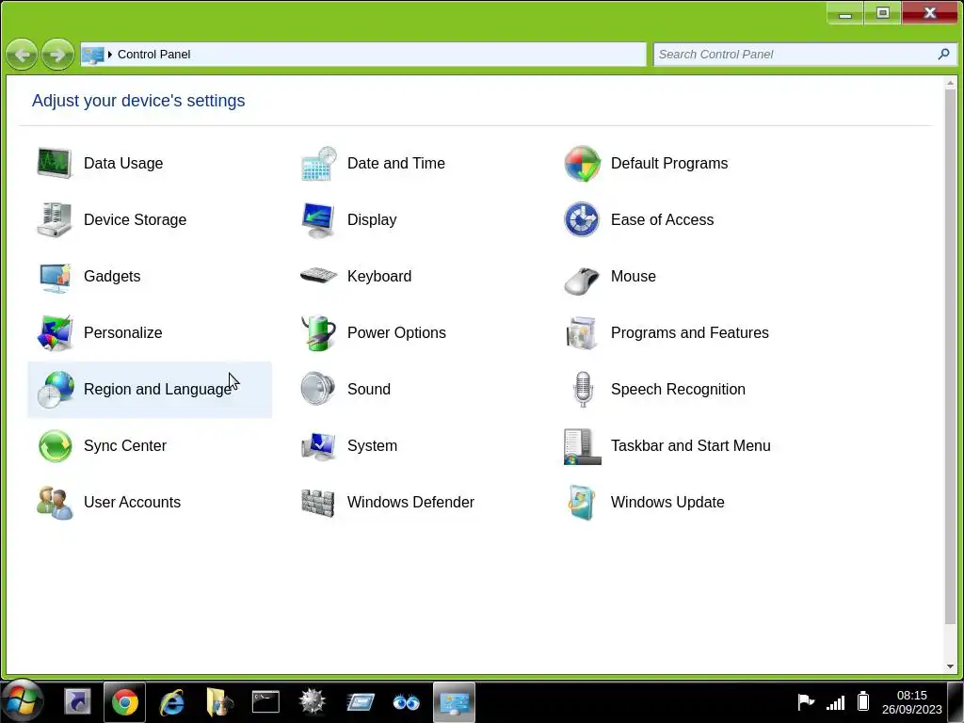Viewport: 964px width, 723px height.
Task: Click the Back navigation button
Action: coord(22,55)
